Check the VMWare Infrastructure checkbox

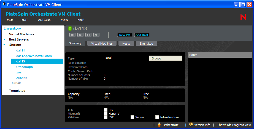click(x=157, y=117)
